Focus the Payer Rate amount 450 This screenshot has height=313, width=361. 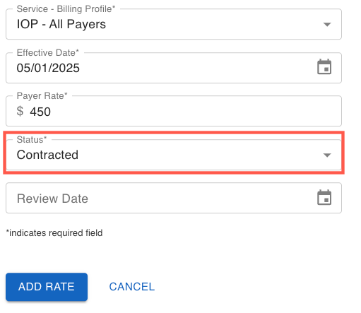coord(40,112)
